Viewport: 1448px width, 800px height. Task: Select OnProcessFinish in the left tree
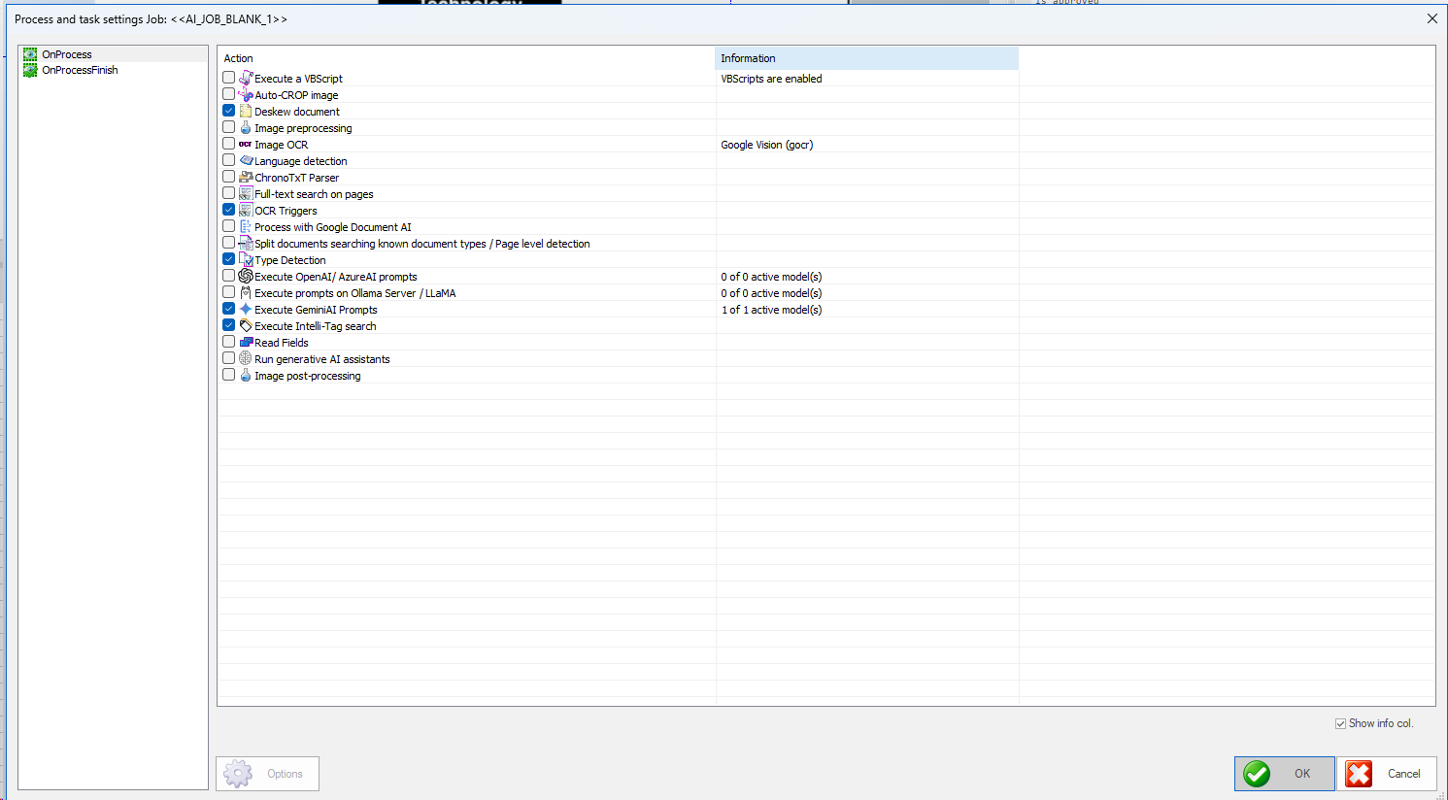(x=80, y=70)
